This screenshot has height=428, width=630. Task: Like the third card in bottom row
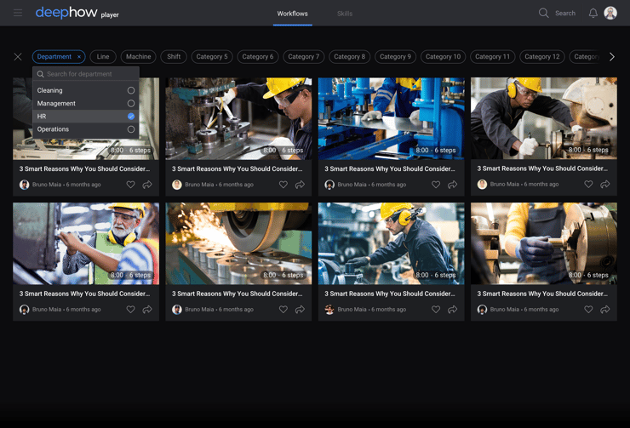pyautogui.click(x=436, y=310)
